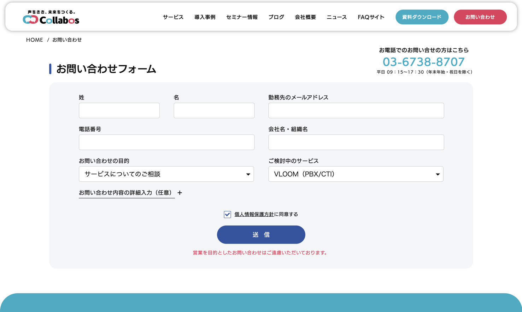Viewport: 522px width, 312px height.
Task: Open the サービス menu item
Action: 173,17
